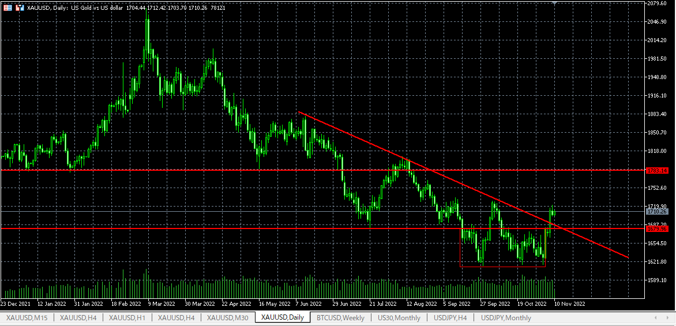Click the 1679.96 horizontal line price label

click(658, 229)
